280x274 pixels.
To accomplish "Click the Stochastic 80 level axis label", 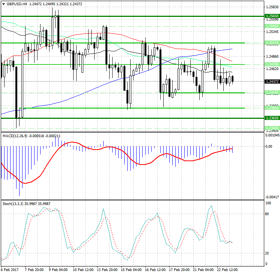I will click(x=268, y=214).
